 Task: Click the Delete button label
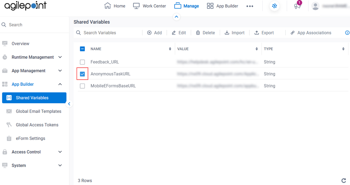tap(209, 33)
